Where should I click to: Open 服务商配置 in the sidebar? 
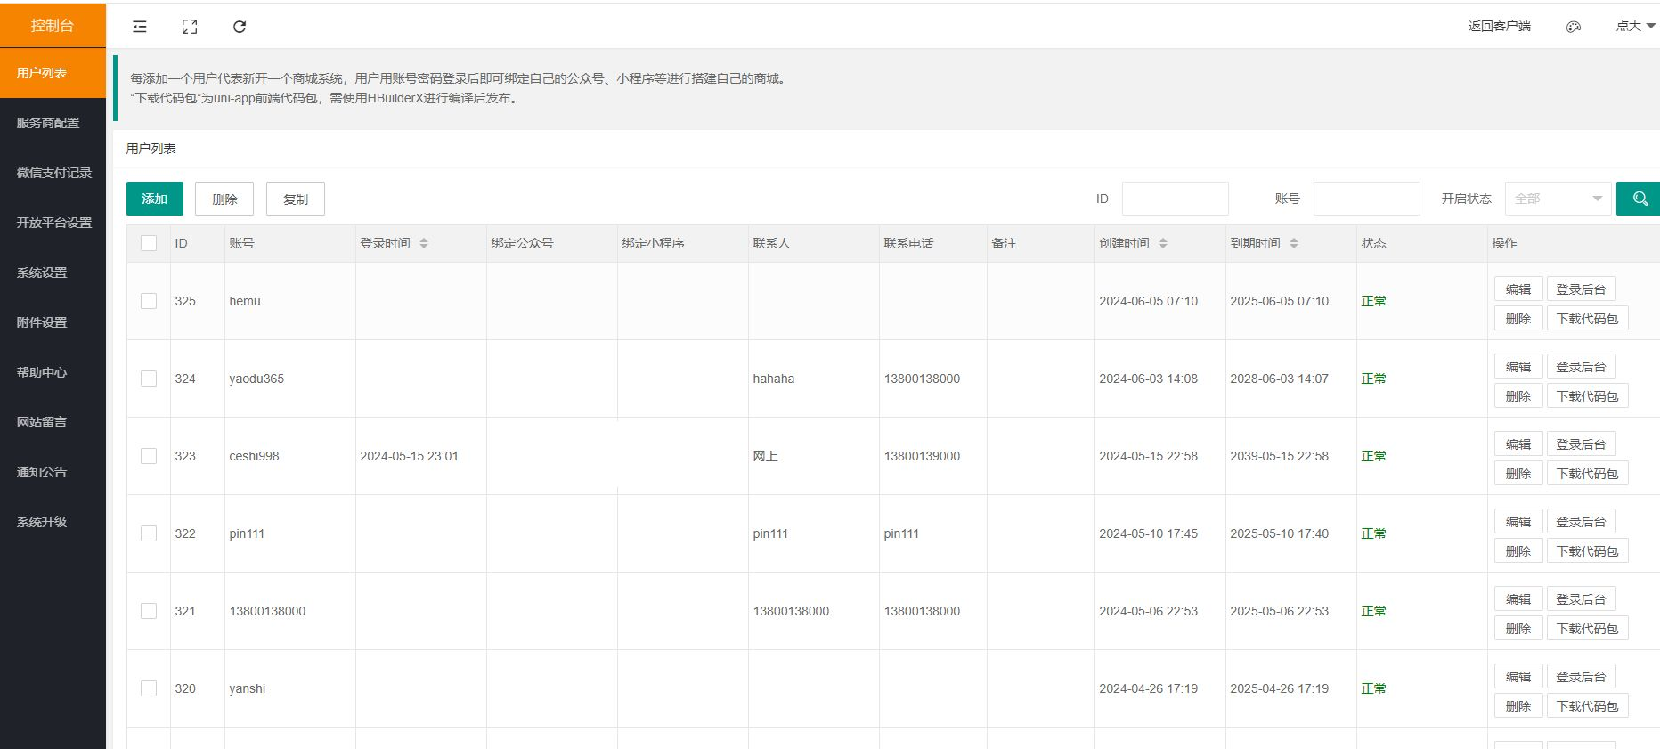pos(48,123)
